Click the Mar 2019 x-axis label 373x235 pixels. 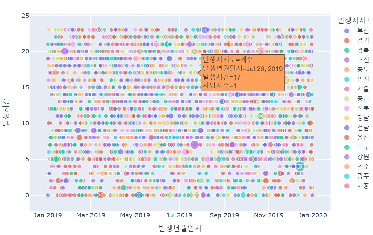coord(91,215)
